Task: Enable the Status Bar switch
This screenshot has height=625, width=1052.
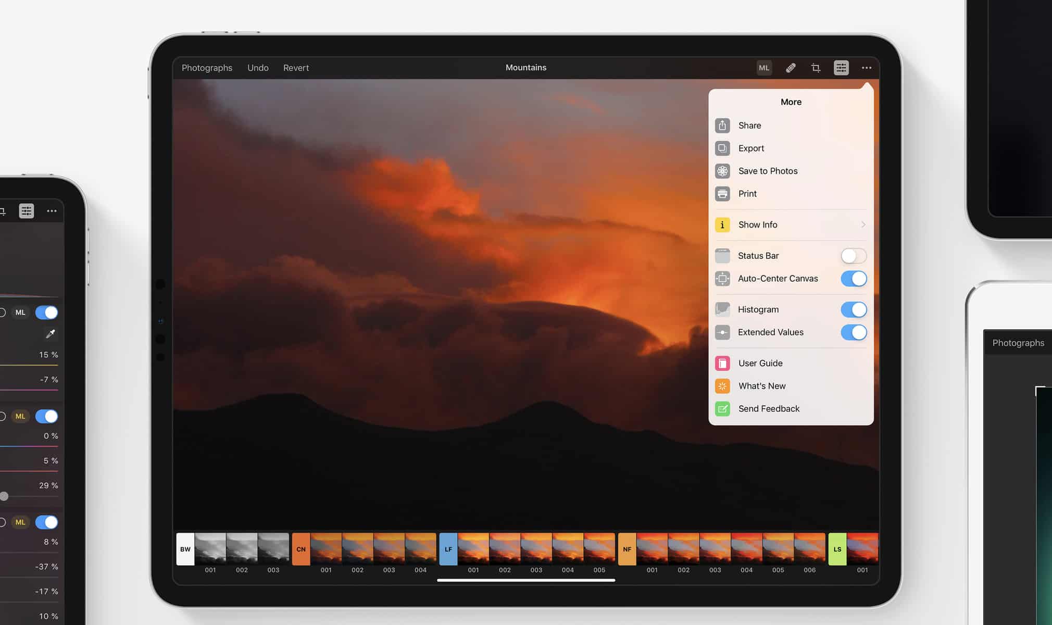Action: coord(853,256)
